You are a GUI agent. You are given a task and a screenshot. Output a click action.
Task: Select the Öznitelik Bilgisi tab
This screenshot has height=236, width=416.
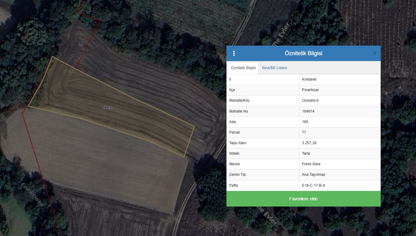pyautogui.click(x=243, y=68)
